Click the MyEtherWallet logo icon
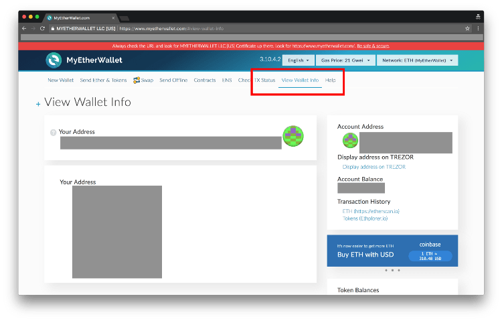Image resolution: width=502 pixels, height=321 pixels. pyautogui.click(x=54, y=60)
